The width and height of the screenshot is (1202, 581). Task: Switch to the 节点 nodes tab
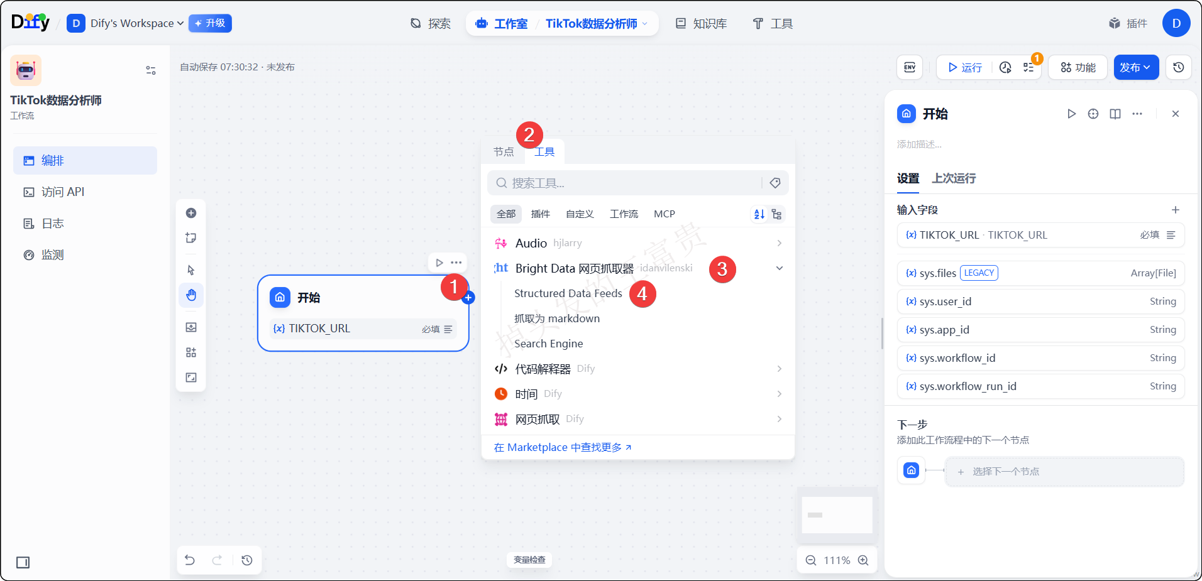coord(504,152)
